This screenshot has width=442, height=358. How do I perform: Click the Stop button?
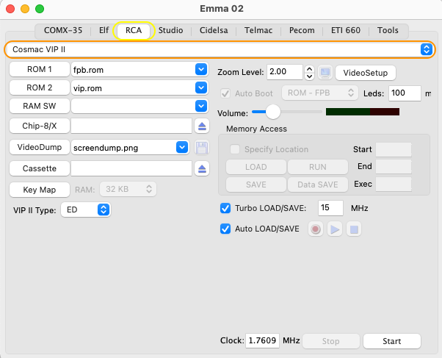click(331, 341)
